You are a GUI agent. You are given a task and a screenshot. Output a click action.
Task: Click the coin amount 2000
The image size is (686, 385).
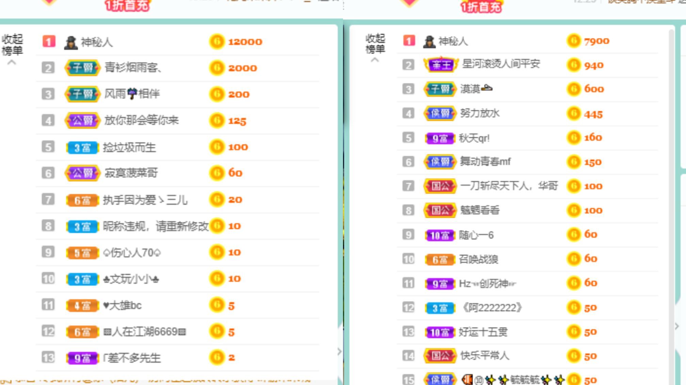point(242,68)
